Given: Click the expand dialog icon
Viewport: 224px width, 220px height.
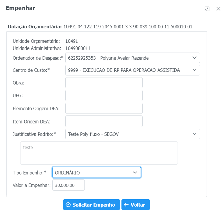Looking at the screenshot, I should (x=207, y=9).
